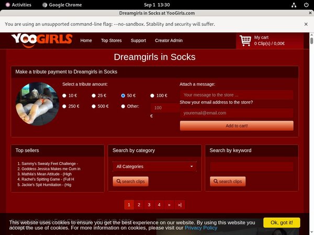Click the search by keyword text field
This screenshot has width=314, height=235.
tap(251, 167)
